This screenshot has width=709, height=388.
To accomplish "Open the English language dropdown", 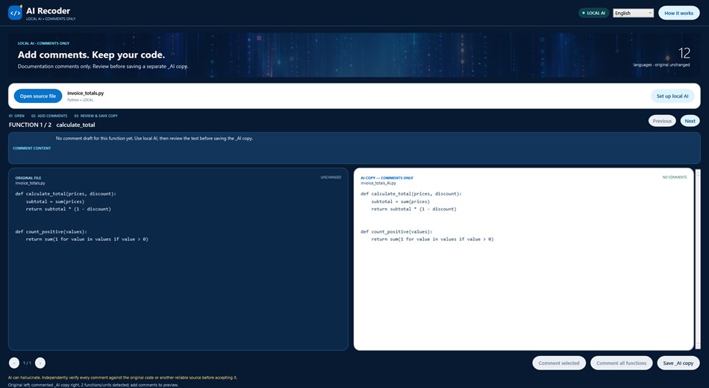I will click(x=633, y=13).
